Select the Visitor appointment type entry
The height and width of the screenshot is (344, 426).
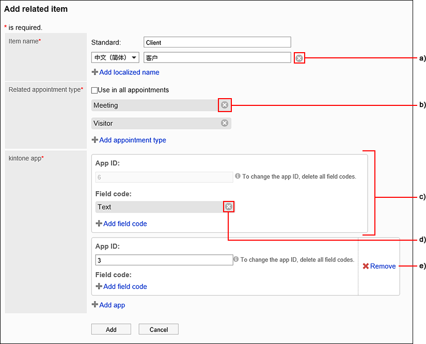(x=161, y=123)
